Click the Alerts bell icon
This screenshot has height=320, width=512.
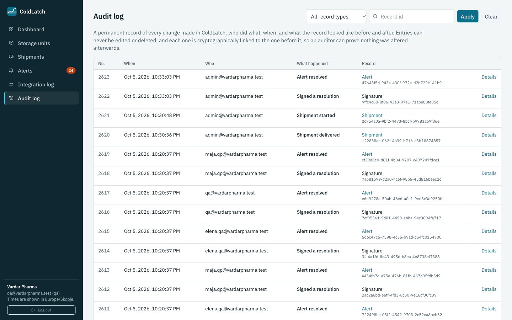click(x=11, y=70)
